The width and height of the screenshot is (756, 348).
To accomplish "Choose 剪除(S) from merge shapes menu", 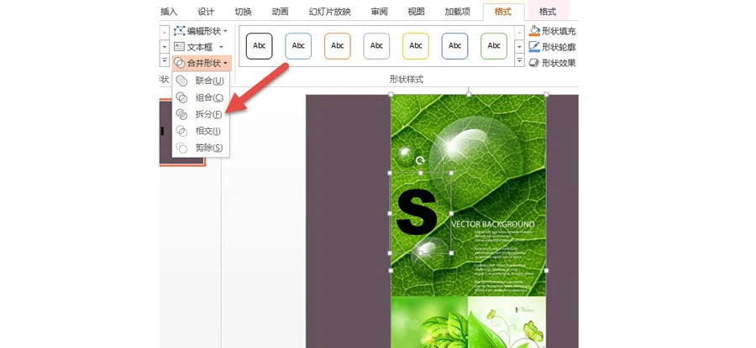I will point(201,148).
